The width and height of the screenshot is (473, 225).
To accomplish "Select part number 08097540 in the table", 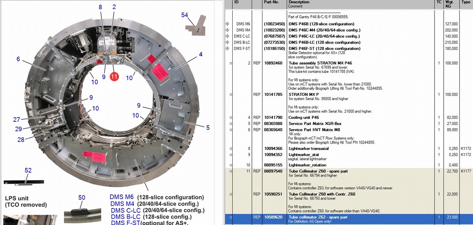I will pyautogui.click(x=273, y=171).
